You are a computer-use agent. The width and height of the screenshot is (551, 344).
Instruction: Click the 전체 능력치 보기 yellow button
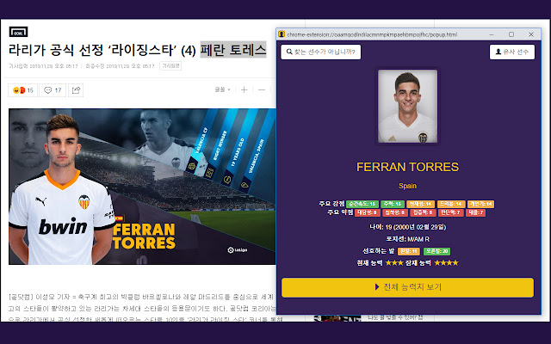[x=407, y=287]
